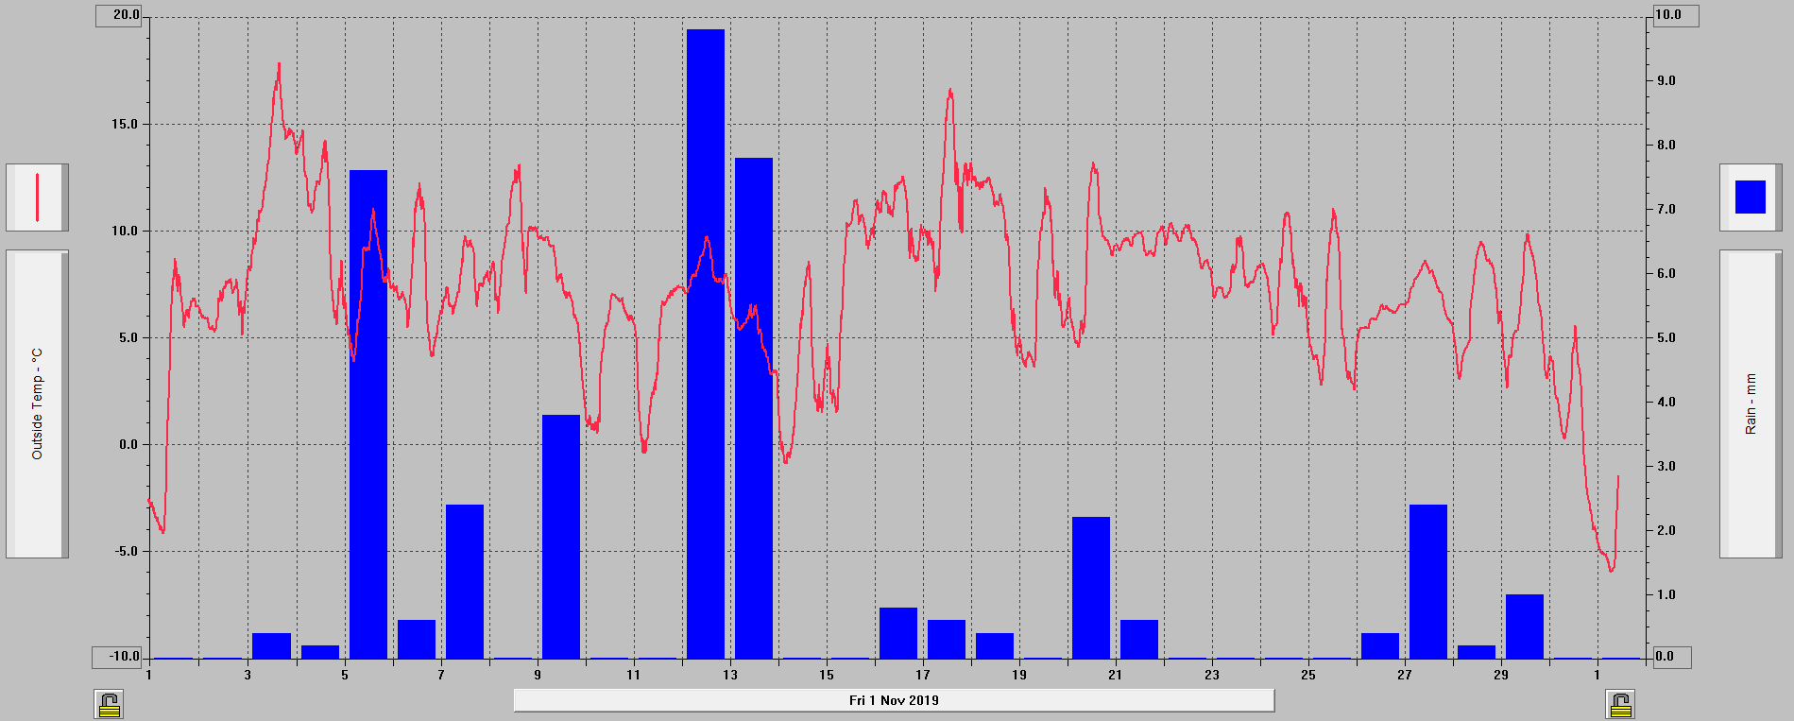Select the 20.0 temperature axis maximum box
This screenshot has width=1794, height=721.
coord(119,16)
